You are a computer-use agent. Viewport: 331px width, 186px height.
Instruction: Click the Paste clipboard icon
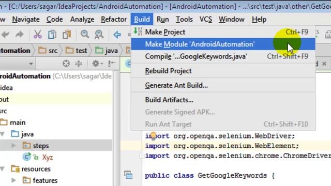(67, 35)
